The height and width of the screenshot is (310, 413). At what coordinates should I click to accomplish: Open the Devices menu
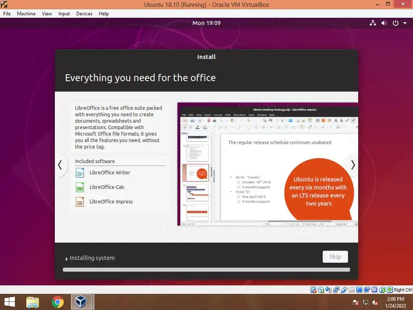click(84, 14)
